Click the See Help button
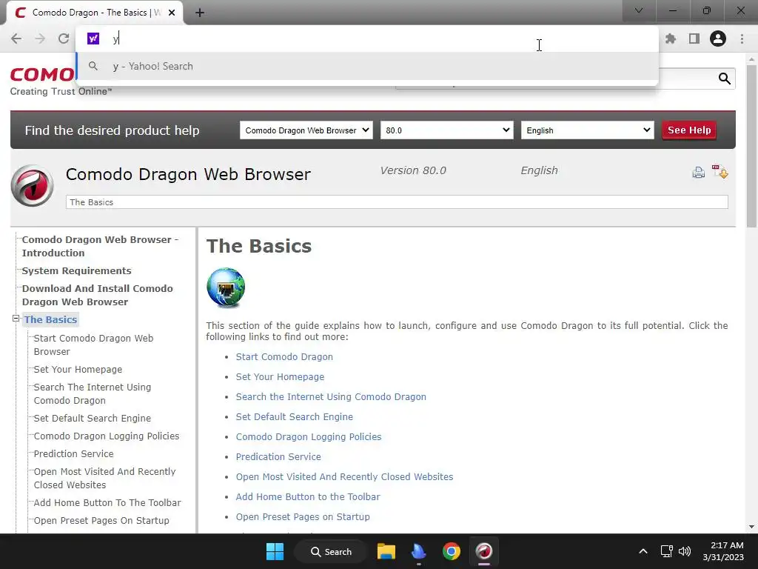 tap(689, 130)
